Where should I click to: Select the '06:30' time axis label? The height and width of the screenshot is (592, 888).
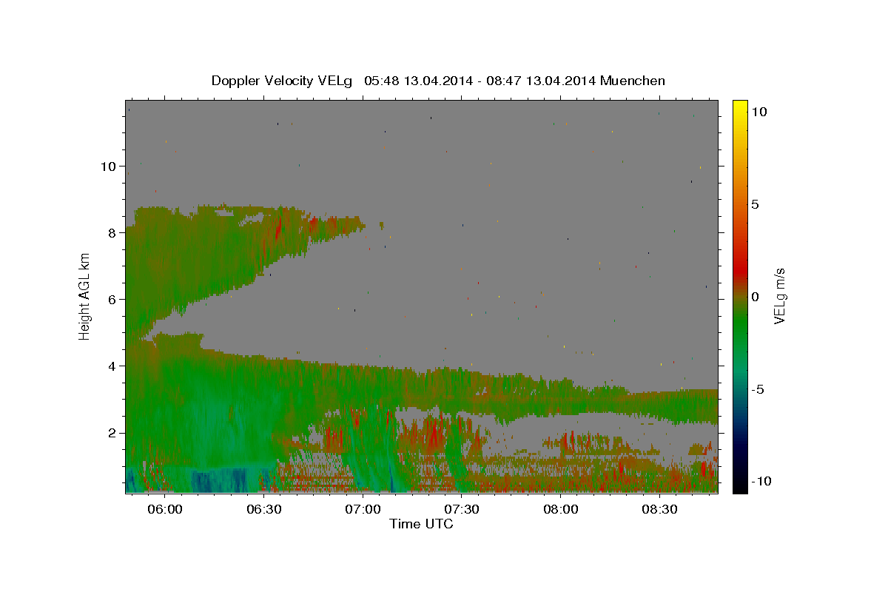point(264,509)
